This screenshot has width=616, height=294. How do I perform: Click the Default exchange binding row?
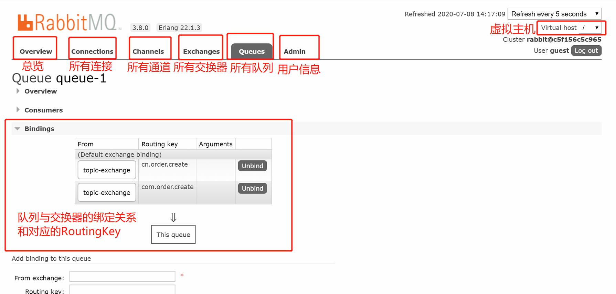click(173, 155)
